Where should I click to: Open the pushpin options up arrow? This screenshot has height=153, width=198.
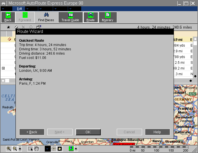pyautogui.click(x=76, y=149)
